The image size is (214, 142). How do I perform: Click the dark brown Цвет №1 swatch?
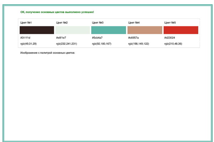[x=37, y=30]
